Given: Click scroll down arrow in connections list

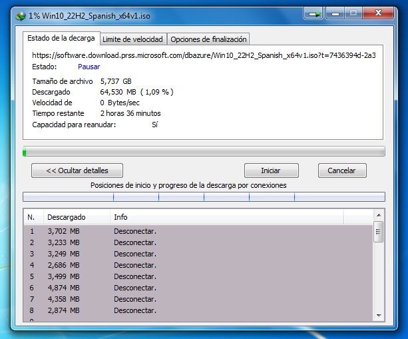Looking at the screenshot, I should click(379, 315).
